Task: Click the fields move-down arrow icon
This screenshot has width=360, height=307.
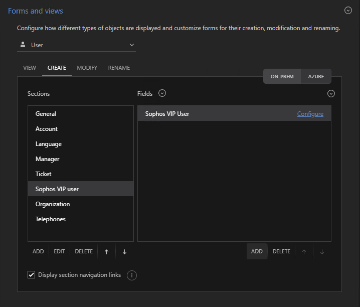Action: pos(322,252)
